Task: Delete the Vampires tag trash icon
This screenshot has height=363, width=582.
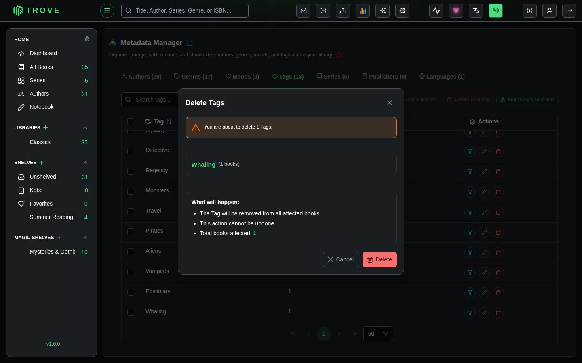Action: click(498, 273)
